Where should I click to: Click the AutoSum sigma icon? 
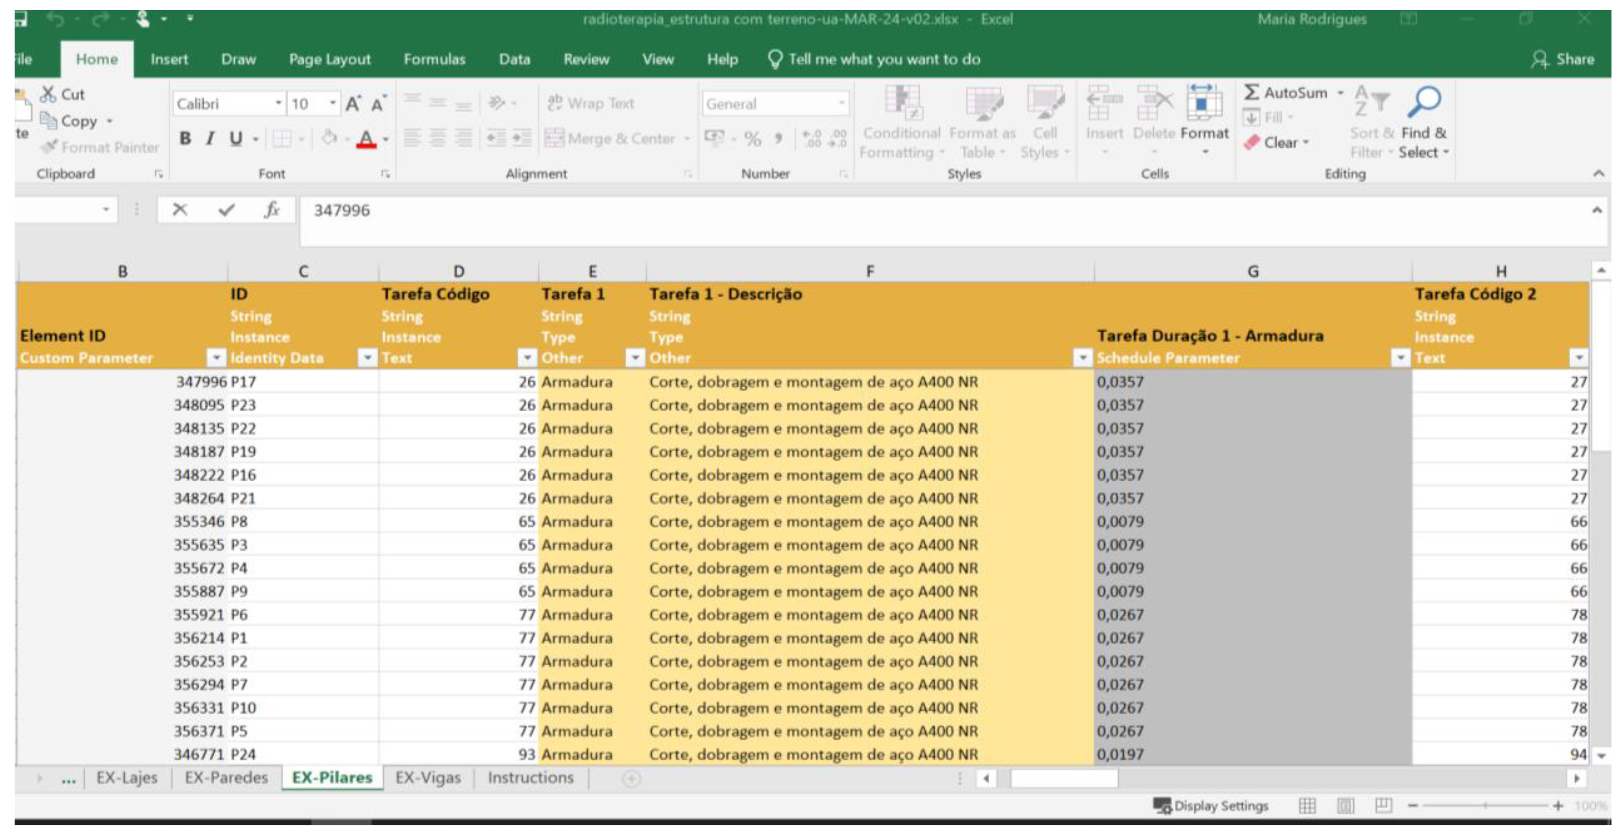tap(1251, 93)
